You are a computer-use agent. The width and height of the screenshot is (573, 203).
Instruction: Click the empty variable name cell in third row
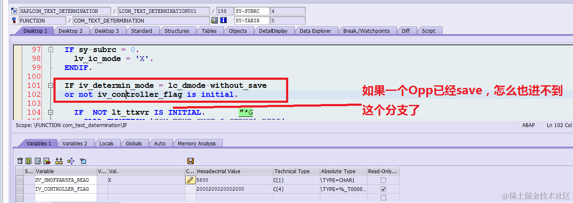[x=66, y=198]
